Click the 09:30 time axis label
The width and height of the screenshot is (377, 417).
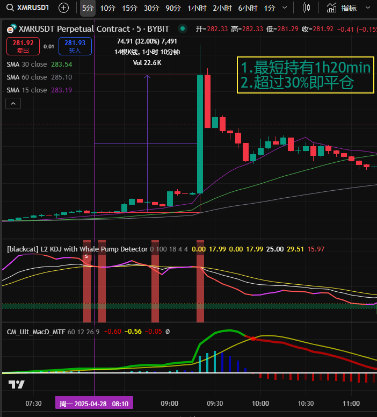[215, 404]
